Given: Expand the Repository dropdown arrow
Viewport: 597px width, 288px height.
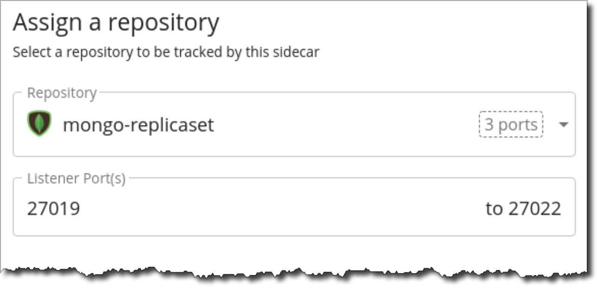Looking at the screenshot, I should click(563, 125).
